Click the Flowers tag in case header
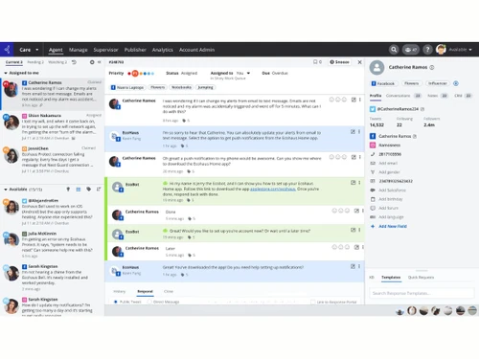479x359 pixels. [157, 87]
